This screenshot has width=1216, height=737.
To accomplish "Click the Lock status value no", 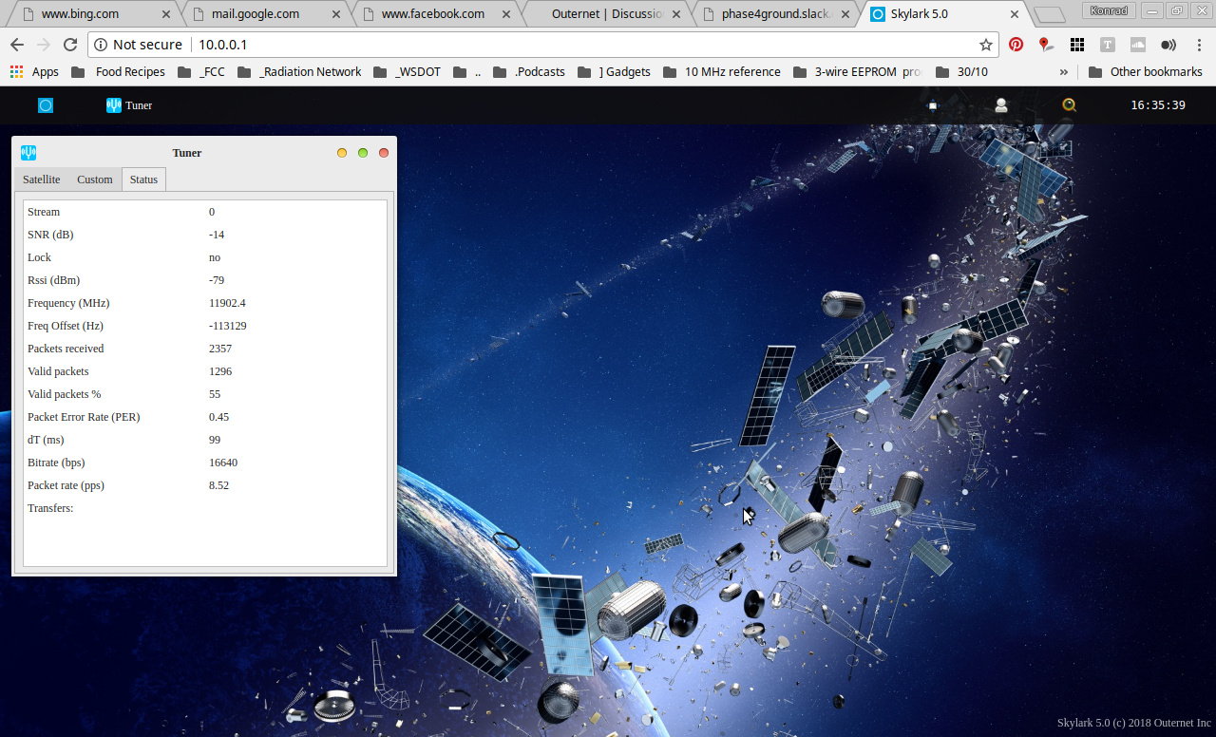I will pos(215,257).
